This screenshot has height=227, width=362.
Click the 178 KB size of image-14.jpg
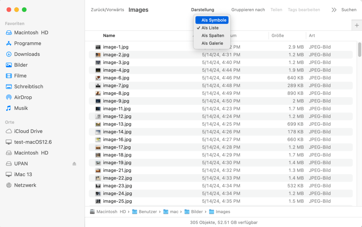(x=295, y=132)
